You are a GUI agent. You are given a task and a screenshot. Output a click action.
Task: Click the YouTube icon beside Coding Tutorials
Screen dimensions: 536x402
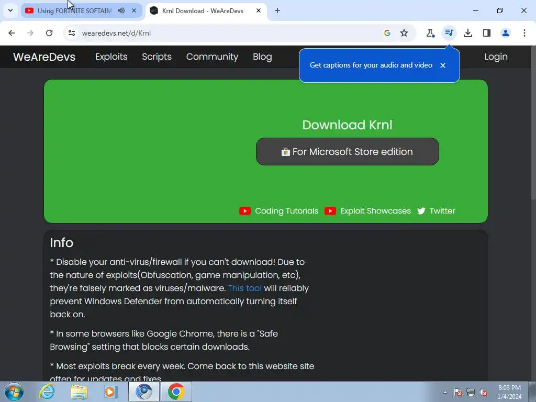[245, 211]
